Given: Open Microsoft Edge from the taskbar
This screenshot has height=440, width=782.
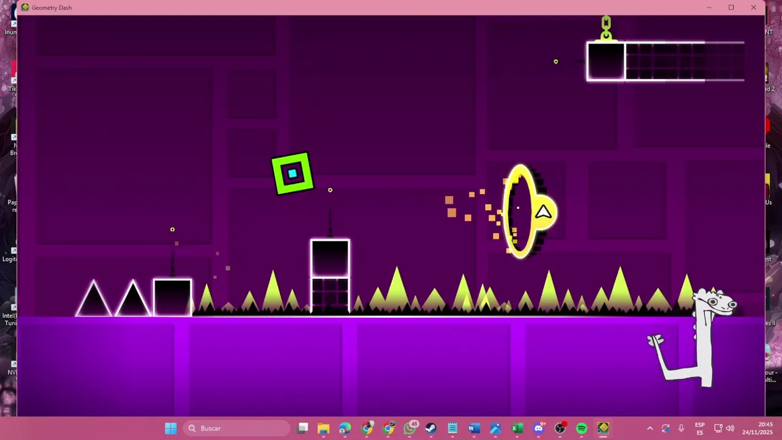Looking at the screenshot, I should pyautogui.click(x=345, y=428).
